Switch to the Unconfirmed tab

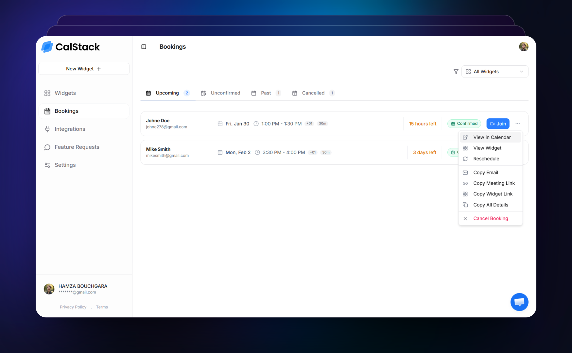point(225,93)
